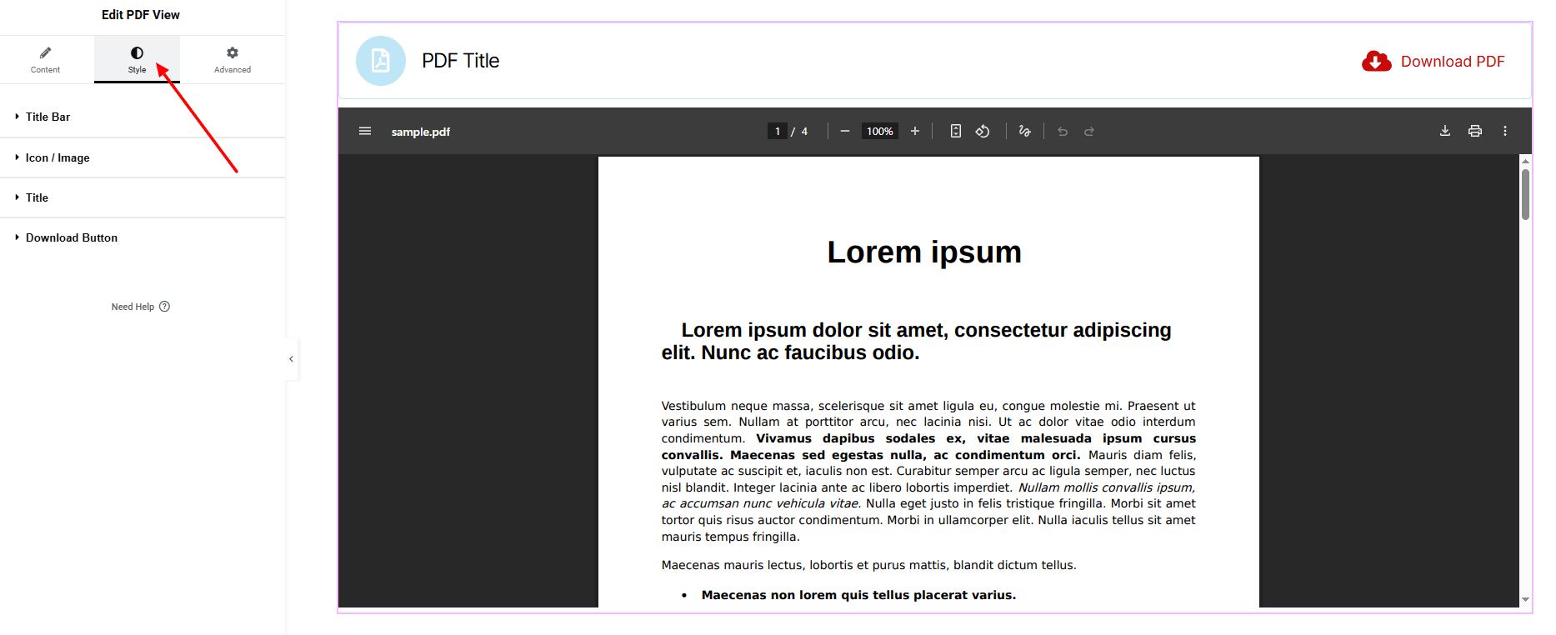Click the zoom out minus button

click(x=845, y=131)
